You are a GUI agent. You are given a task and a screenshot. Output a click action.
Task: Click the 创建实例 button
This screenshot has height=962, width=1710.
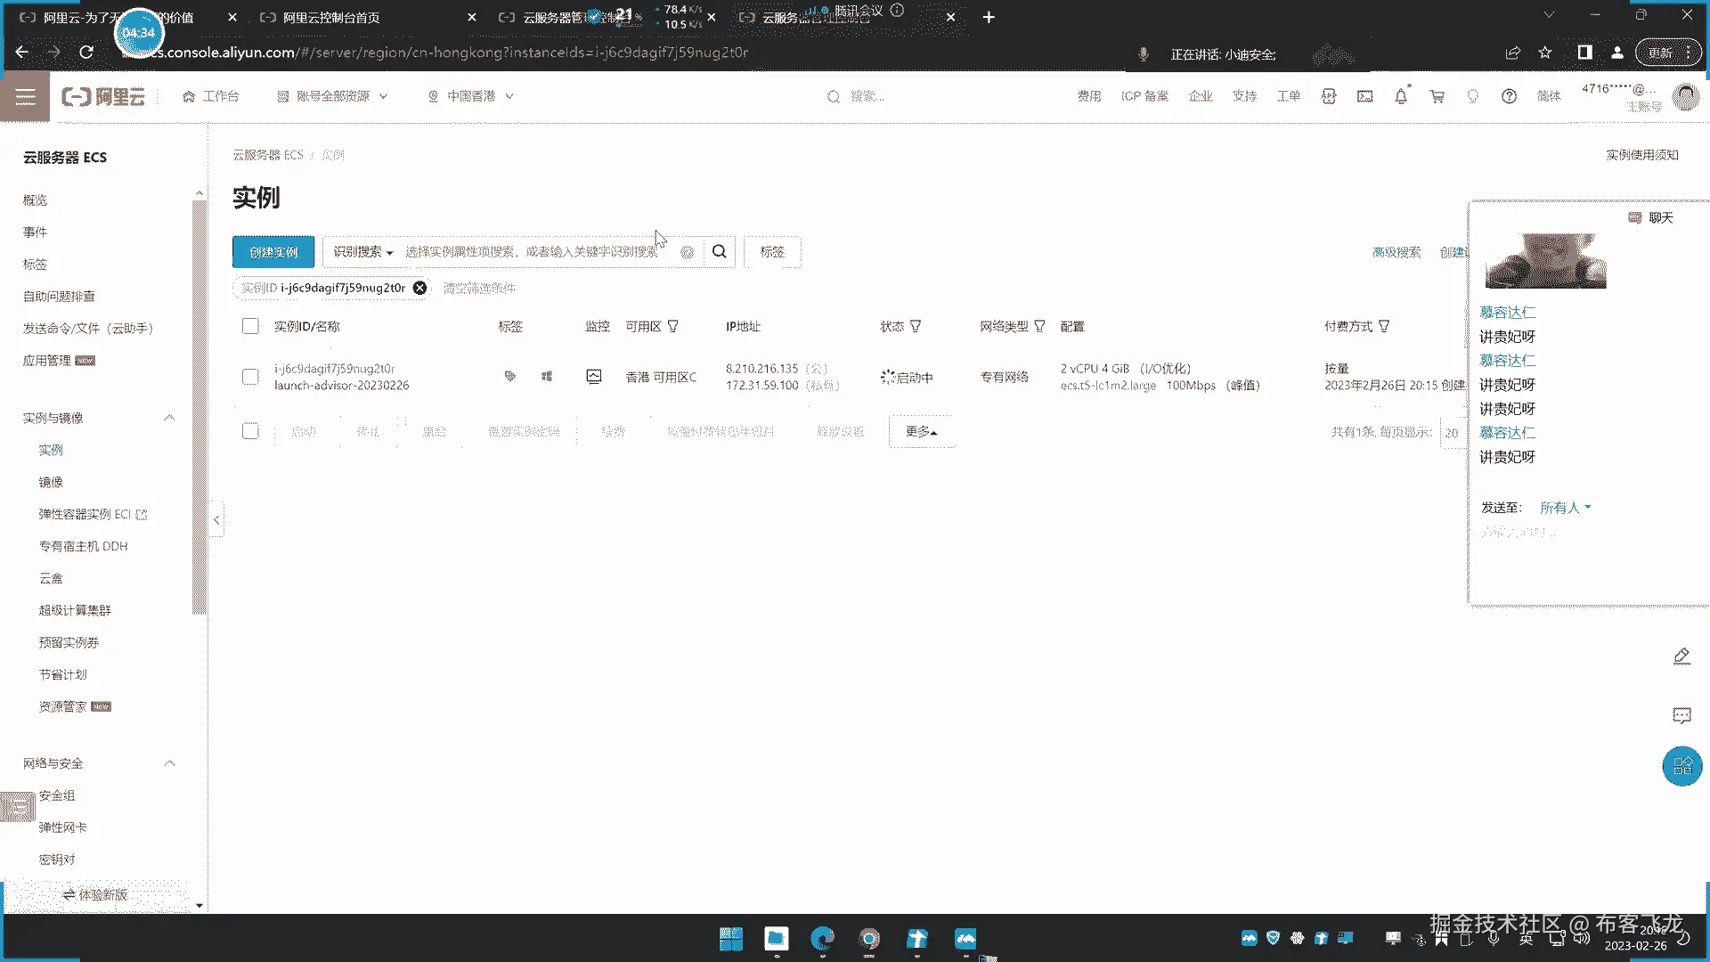coord(273,252)
